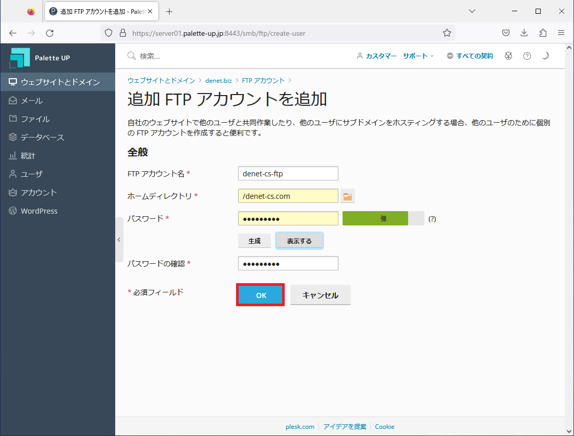Open 統計 section in sidebar
Viewport: 574px width, 436px height.
click(x=57, y=156)
